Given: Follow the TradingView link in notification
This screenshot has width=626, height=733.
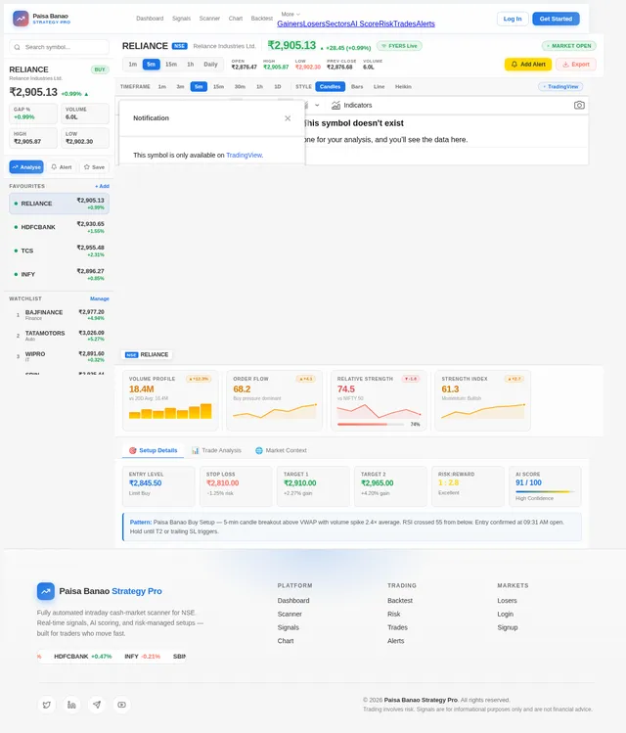Looking at the screenshot, I should (244, 156).
